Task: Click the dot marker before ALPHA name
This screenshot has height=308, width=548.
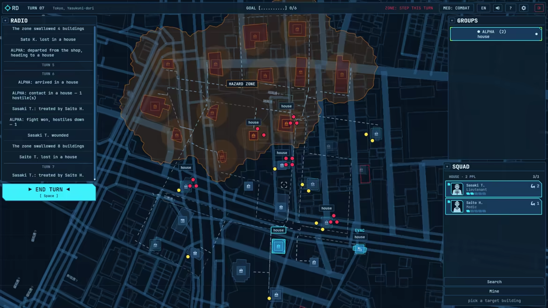Action: point(479,32)
